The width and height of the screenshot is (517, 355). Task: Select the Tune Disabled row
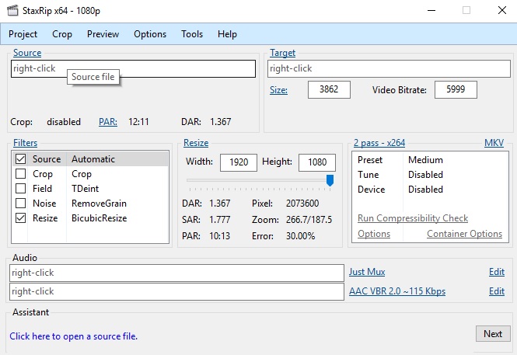click(430, 175)
